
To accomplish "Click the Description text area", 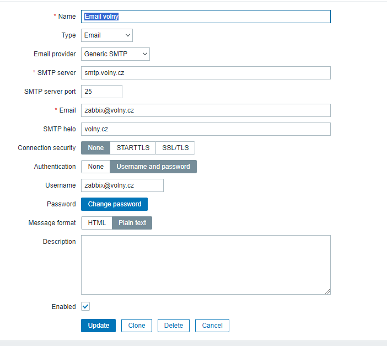I will coord(206,265).
